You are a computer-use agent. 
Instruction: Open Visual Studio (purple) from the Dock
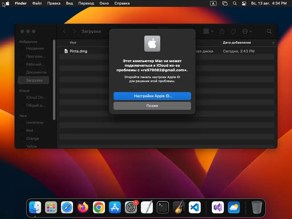click(x=218, y=207)
